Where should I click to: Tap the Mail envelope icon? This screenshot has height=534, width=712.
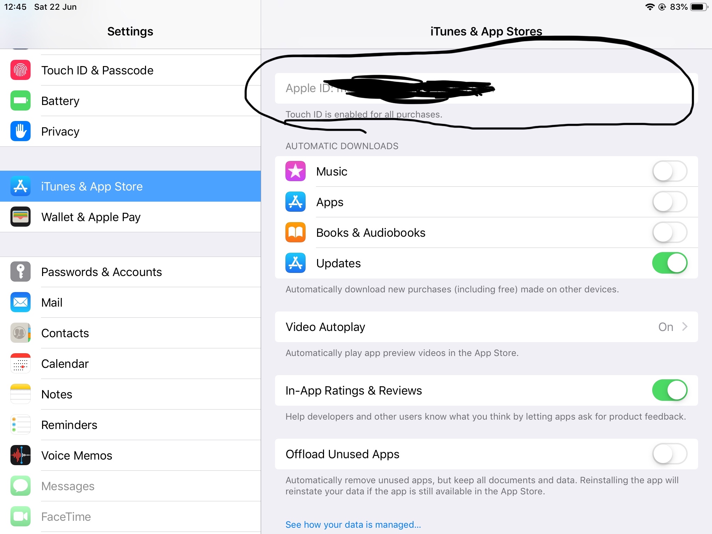[x=21, y=302]
